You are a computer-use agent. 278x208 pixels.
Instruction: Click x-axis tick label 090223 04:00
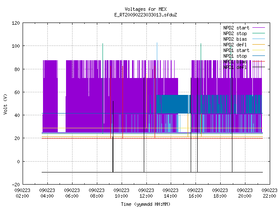pos(47,193)
